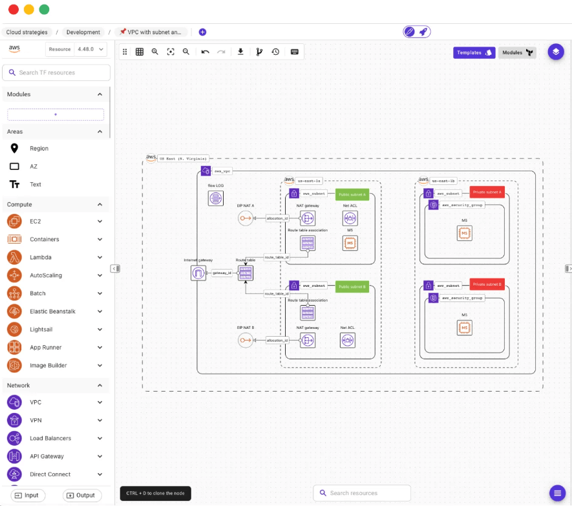The height and width of the screenshot is (506, 572).
Task: Open the 4.48.0 version dropdown
Action: point(90,49)
